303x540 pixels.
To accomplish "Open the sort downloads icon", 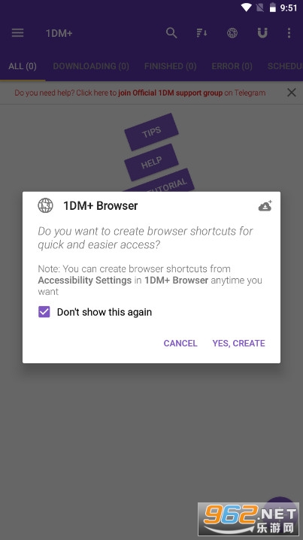I will coord(201,33).
